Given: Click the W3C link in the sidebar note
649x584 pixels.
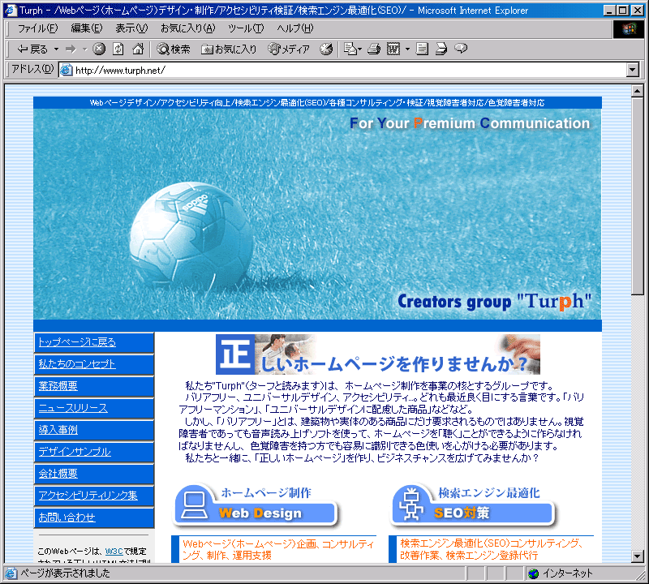Looking at the screenshot, I should [114, 552].
